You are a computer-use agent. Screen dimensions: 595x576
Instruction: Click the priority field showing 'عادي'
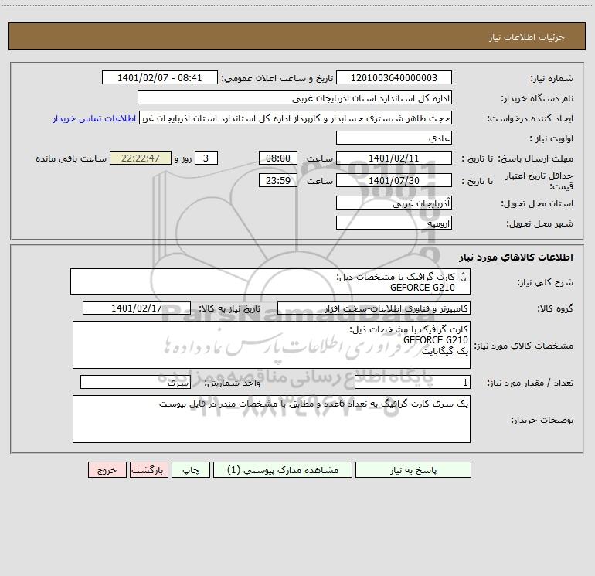394,138
